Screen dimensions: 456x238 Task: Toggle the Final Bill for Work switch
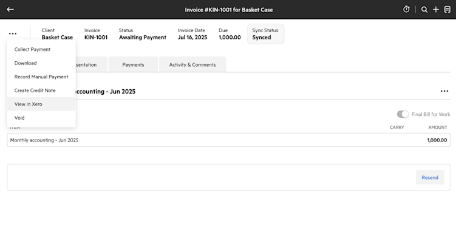click(403, 114)
